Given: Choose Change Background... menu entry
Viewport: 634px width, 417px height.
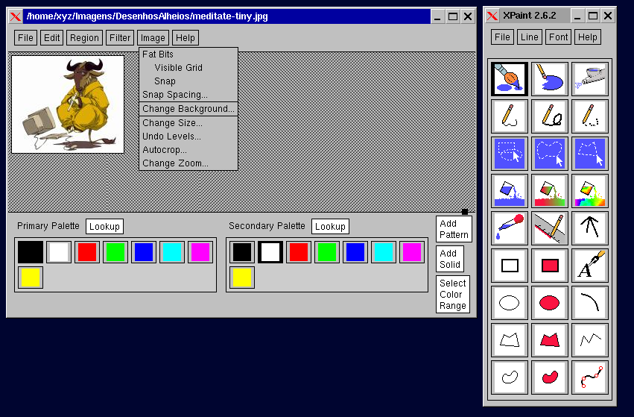Looking at the screenshot, I should [x=188, y=109].
